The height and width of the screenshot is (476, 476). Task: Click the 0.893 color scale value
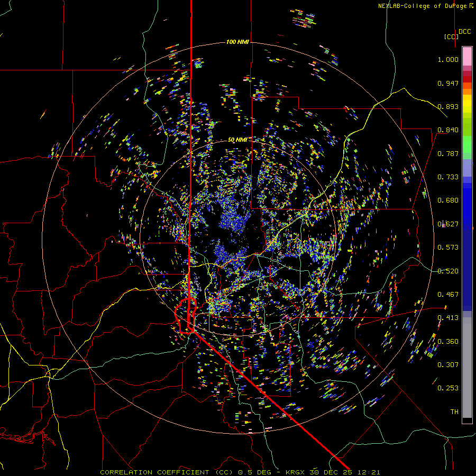point(448,106)
